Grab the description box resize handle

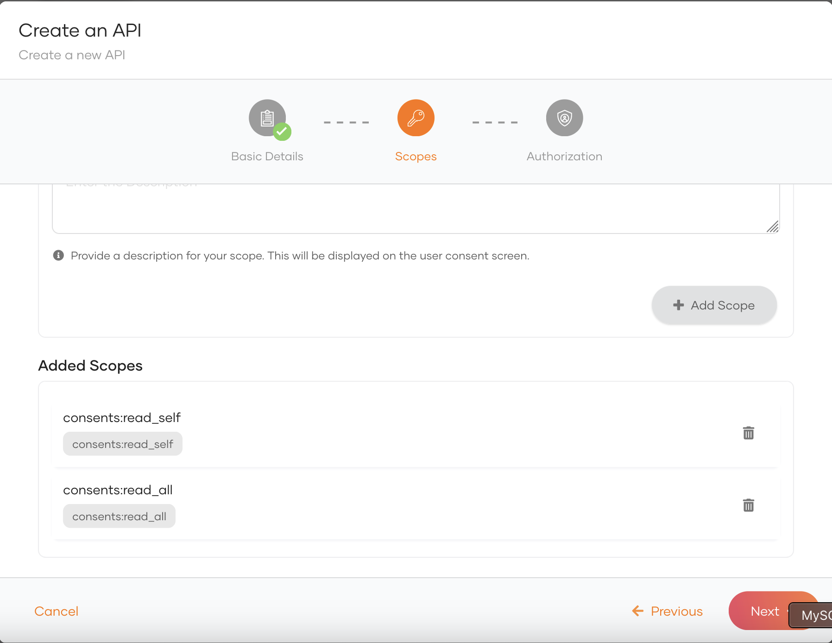coord(772,227)
